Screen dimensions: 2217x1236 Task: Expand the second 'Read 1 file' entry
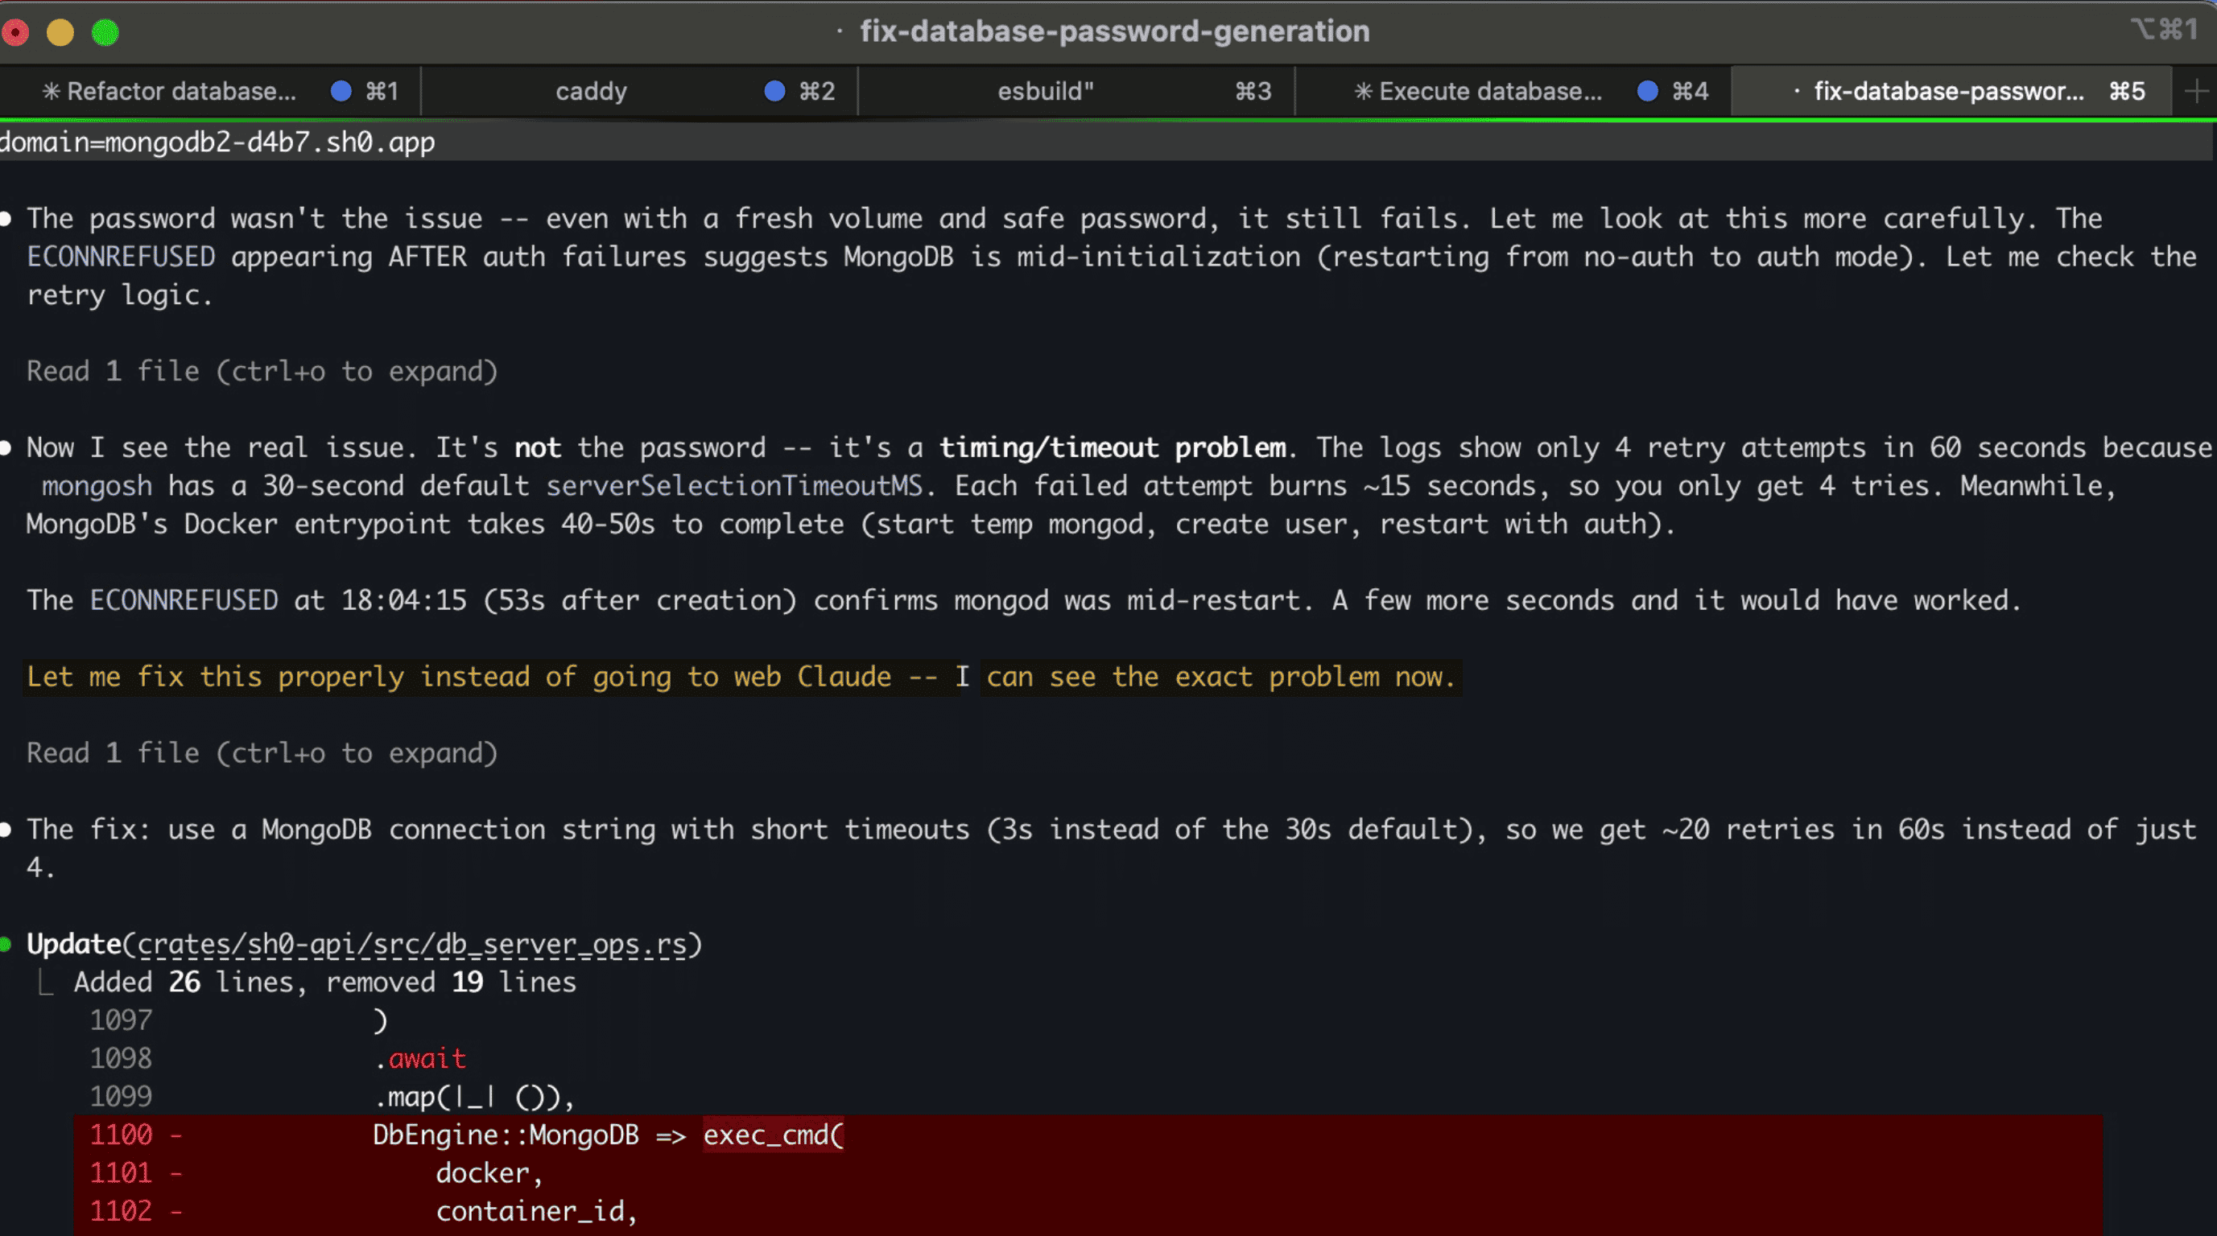[261, 752]
